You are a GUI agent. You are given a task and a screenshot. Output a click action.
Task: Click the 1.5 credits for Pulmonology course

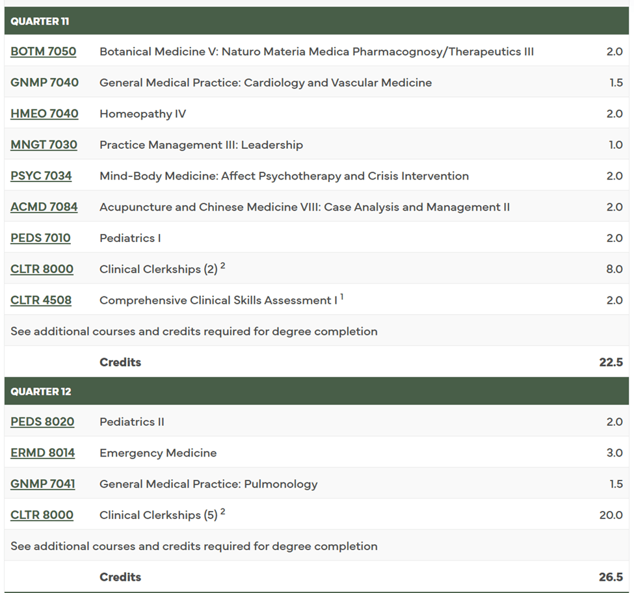click(x=616, y=484)
